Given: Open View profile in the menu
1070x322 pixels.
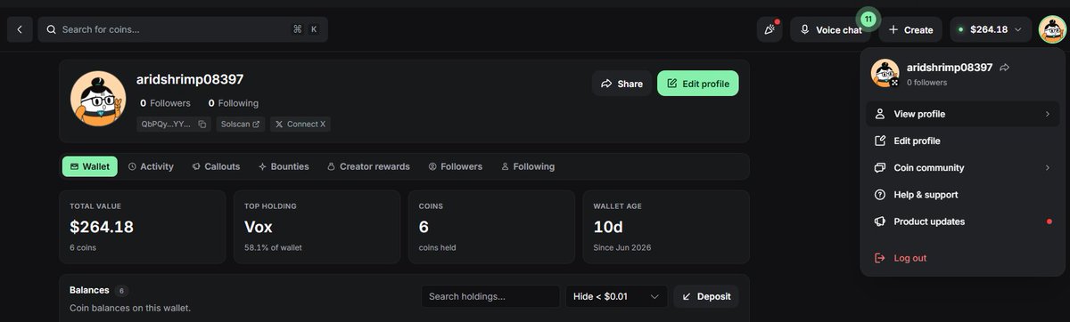Looking at the screenshot, I should click(963, 114).
